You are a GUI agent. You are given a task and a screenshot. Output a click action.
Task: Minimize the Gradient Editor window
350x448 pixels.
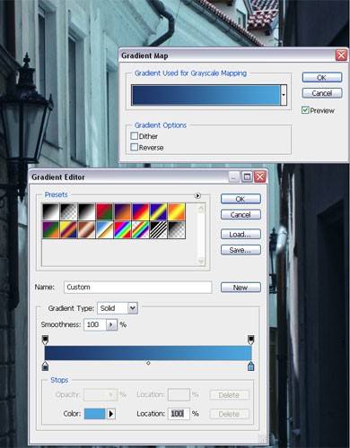pyautogui.click(x=233, y=177)
